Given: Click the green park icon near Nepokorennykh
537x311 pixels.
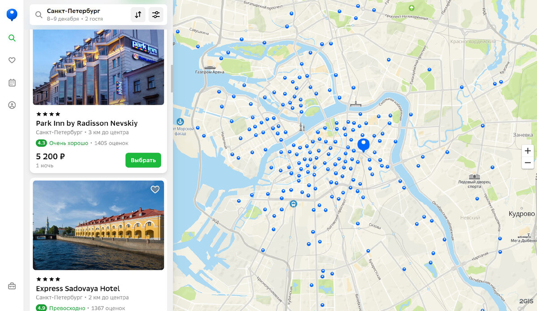Looking at the screenshot, I should pos(412,8).
